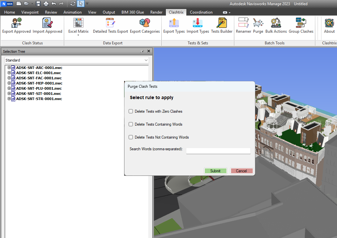The width and height of the screenshot is (337, 238).
Task: Click the About Clashtrix icon
Action: pos(329,23)
